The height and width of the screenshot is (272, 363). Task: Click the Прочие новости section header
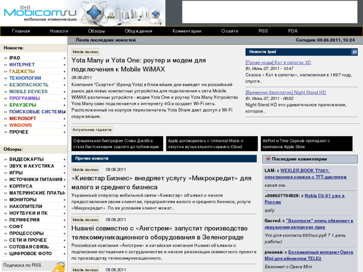tap(164, 158)
